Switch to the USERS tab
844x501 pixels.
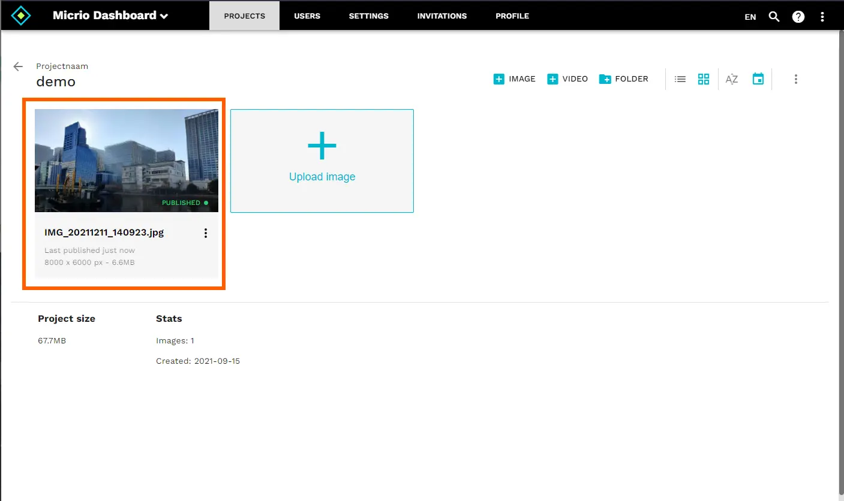coord(307,16)
